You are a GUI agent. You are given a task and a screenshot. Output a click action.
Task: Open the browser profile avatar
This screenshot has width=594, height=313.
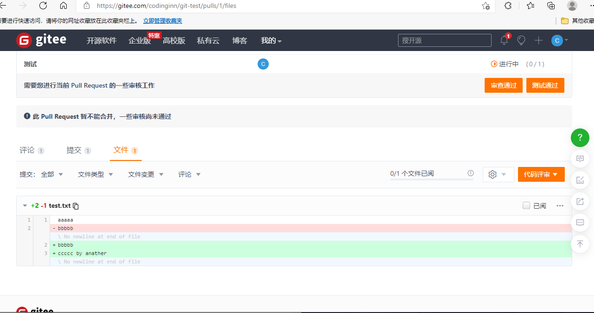click(572, 6)
